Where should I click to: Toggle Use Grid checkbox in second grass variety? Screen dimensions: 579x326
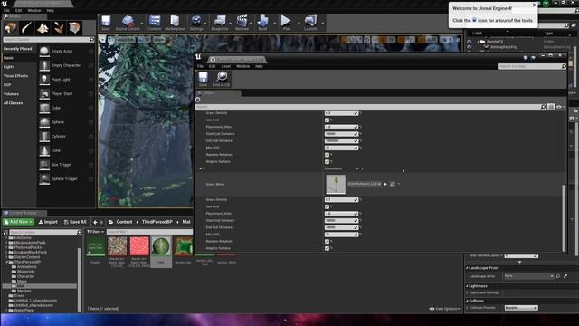point(327,206)
